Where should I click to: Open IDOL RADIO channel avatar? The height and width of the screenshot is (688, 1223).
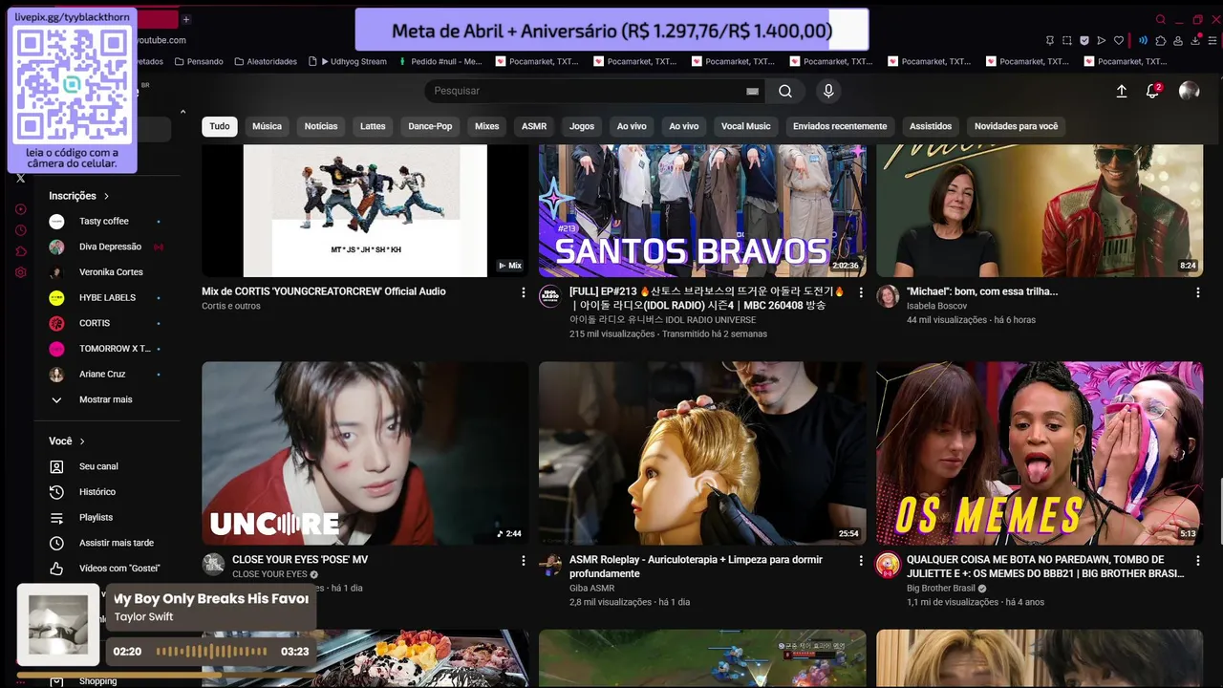549,295
